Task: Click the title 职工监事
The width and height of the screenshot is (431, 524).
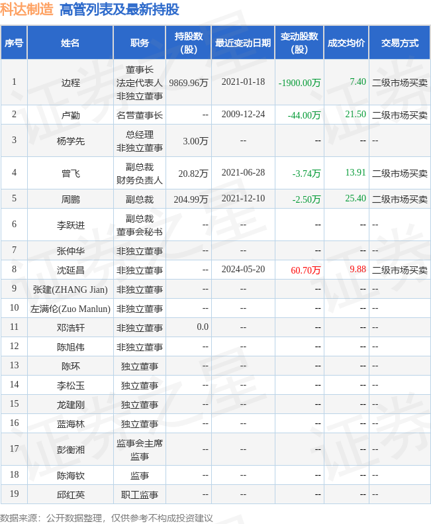Action: tap(139, 495)
